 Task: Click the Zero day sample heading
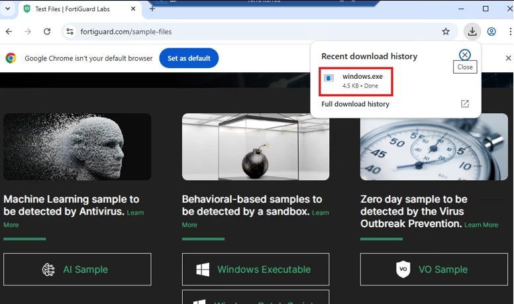pos(414,211)
